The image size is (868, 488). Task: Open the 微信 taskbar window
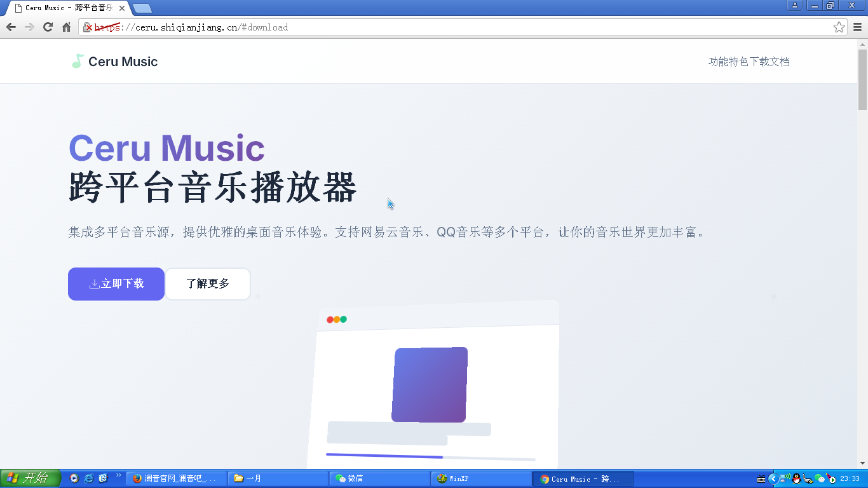tap(379, 478)
